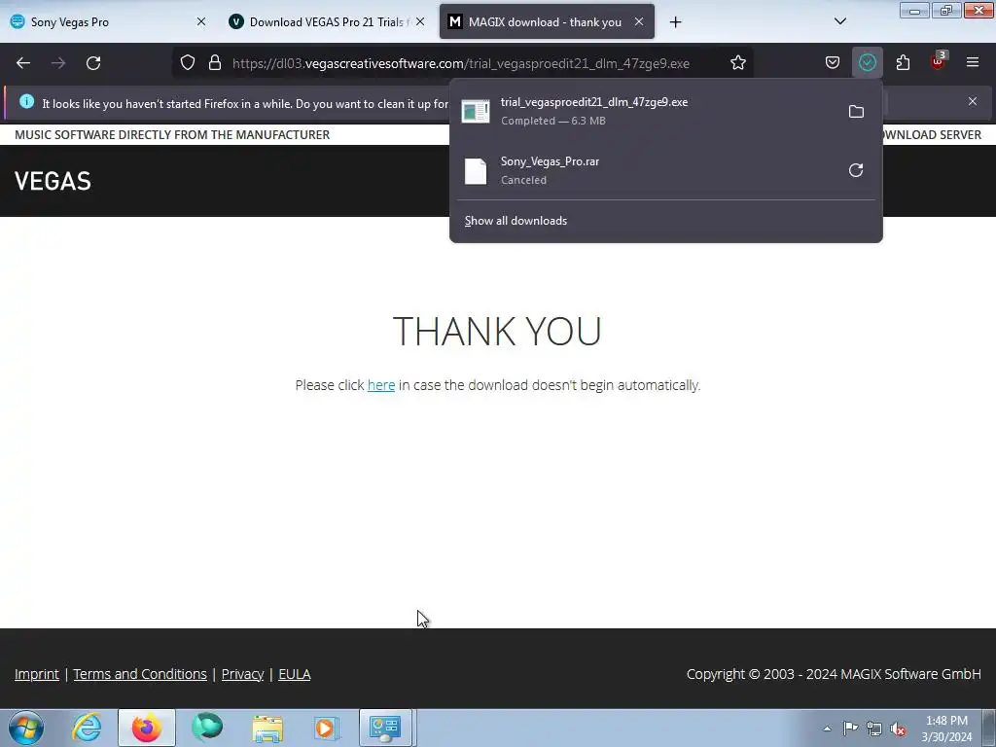Screen dimensions: 996x747
Task: Click the muted volume tray icon
Action: (x=898, y=729)
